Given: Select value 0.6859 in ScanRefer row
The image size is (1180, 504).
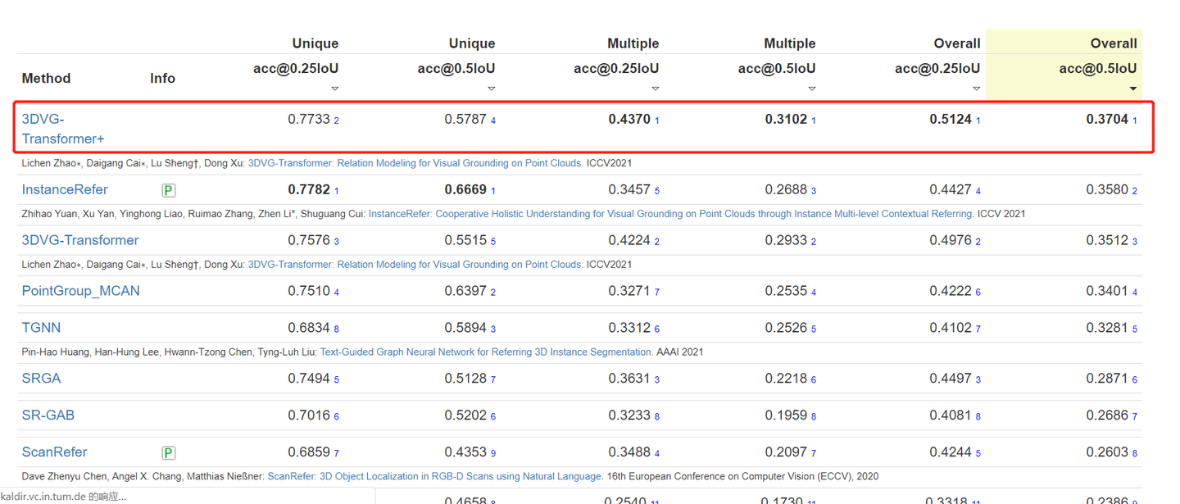Looking at the screenshot, I should click(x=309, y=452).
